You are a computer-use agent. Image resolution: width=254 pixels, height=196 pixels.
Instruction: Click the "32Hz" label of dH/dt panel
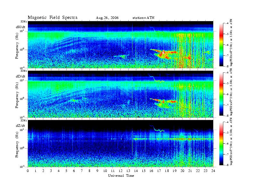24,21
